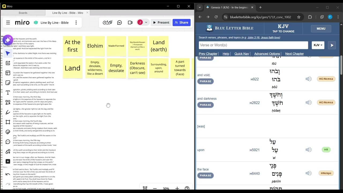
Task: Open Chrome three-dot menu
Action: [338, 17]
